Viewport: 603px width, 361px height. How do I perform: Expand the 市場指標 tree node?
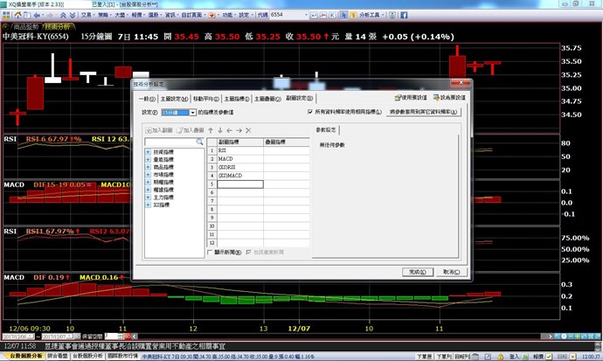click(148, 174)
